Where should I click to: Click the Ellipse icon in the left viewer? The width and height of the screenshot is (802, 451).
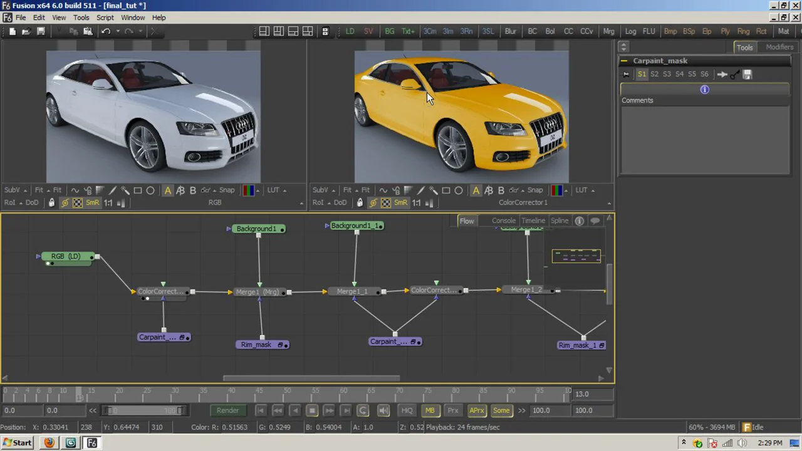click(150, 190)
